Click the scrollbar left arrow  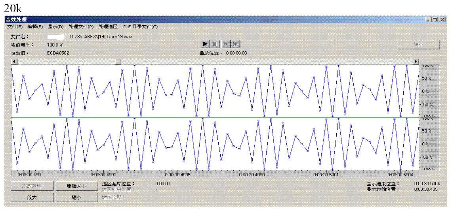(x=14, y=61)
